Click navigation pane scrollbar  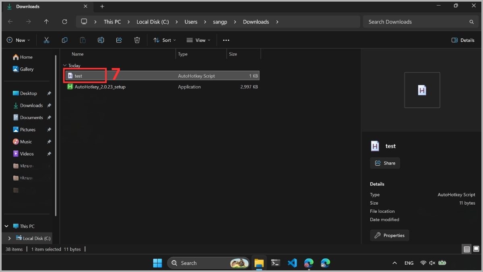point(56,135)
